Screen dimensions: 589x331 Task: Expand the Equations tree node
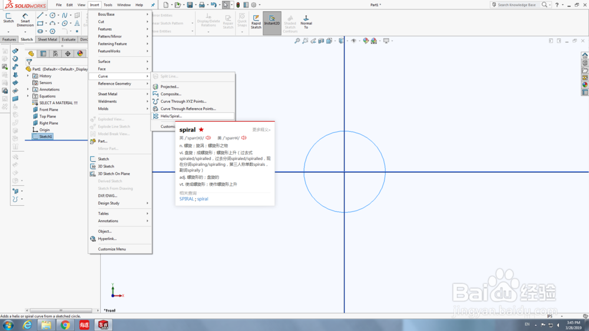(28, 96)
